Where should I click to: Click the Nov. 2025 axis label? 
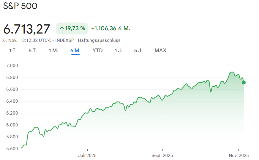[x=239, y=155]
